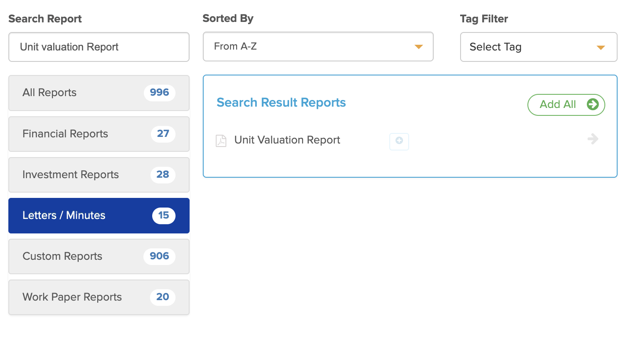Click the 27 badge on Financial Reports
This screenshot has height=337, width=622.
[x=163, y=134]
